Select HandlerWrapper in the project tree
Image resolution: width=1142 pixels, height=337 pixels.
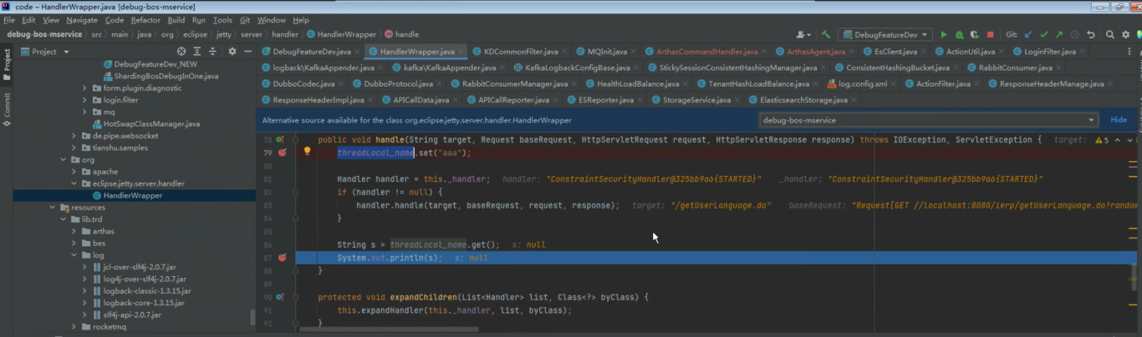134,195
